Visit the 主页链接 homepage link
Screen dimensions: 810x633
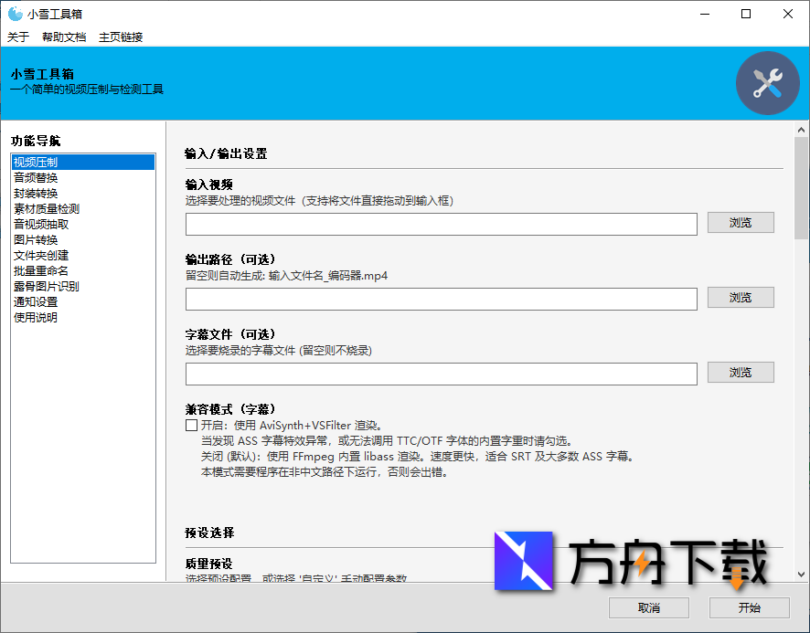(x=120, y=37)
